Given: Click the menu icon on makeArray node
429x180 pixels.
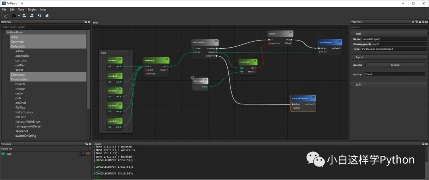Looking at the screenshot, I should click(x=167, y=59).
